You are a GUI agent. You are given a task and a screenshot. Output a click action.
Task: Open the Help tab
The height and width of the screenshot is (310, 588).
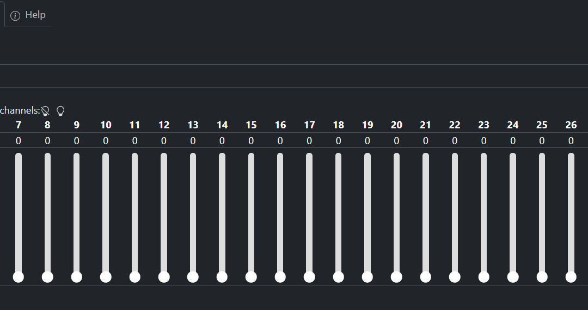pos(35,15)
